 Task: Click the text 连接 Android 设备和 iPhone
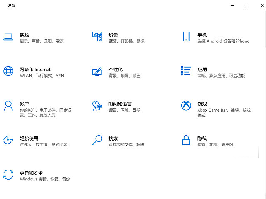(224, 41)
